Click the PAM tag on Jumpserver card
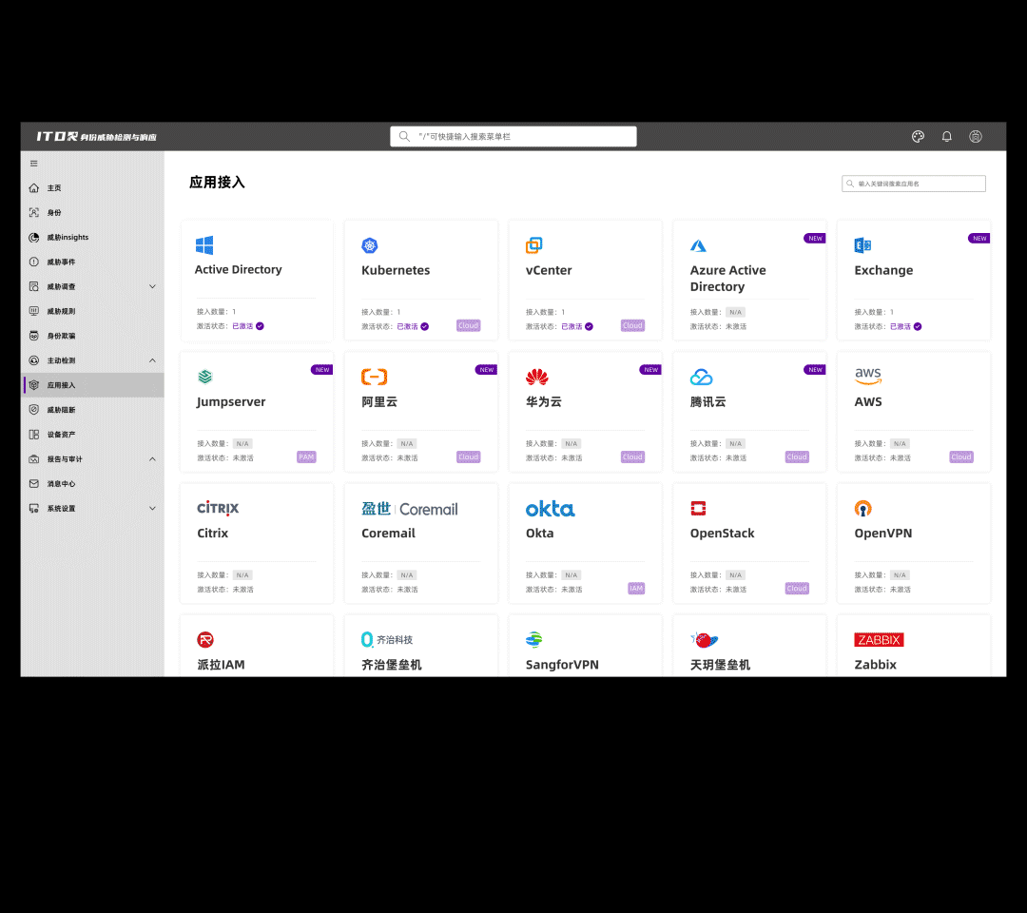The image size is (1027, 913). coord(306,457)
